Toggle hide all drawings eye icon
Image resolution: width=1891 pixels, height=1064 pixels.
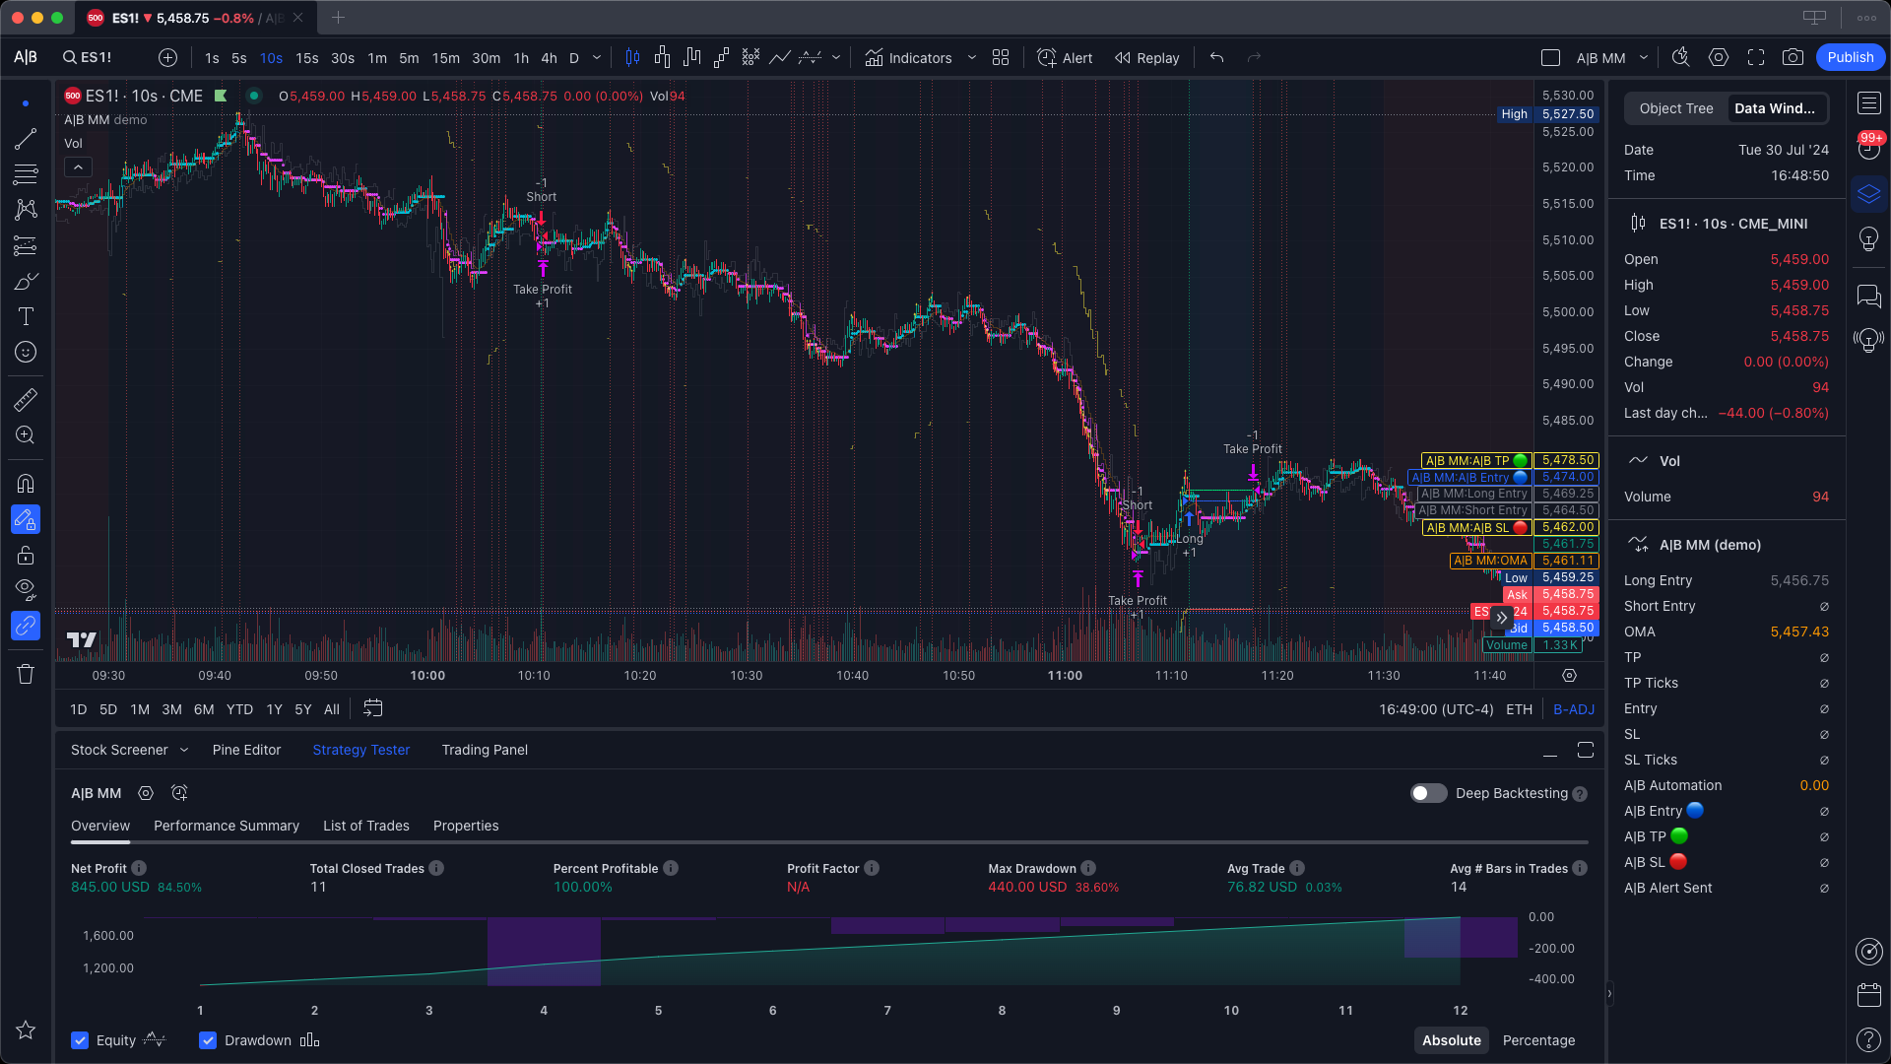pos(26,590)
